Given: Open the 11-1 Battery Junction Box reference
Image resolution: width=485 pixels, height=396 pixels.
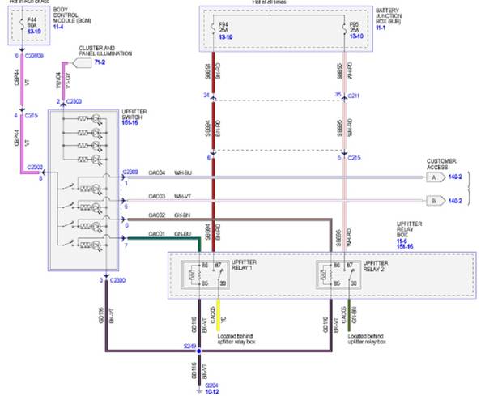Looking at the screenshot, I should click(x=381, y=28).
